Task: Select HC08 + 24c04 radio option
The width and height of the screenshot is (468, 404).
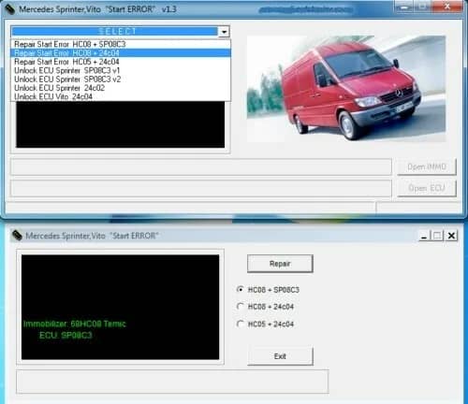Action: 240,307
